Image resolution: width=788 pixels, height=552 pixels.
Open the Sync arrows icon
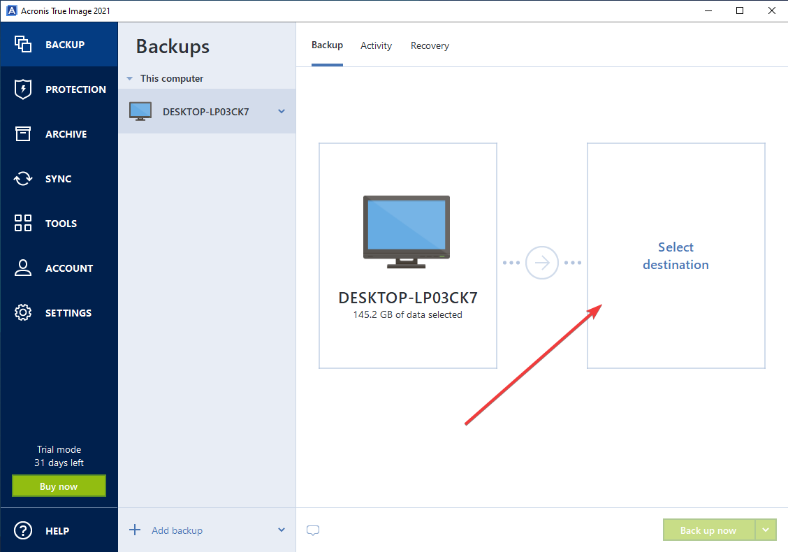point(22,178)
